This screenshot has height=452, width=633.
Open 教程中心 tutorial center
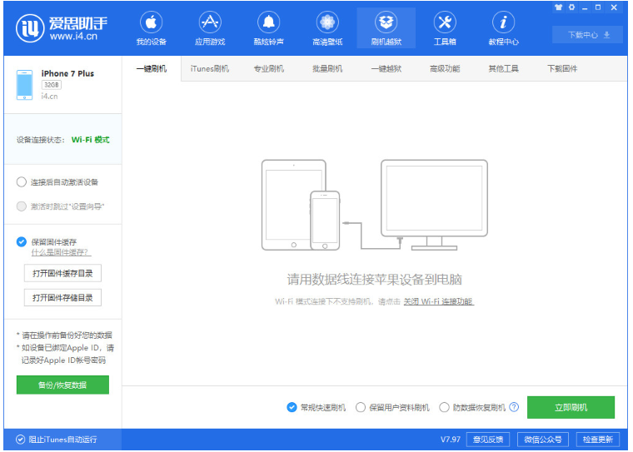(x=503, y=28)
